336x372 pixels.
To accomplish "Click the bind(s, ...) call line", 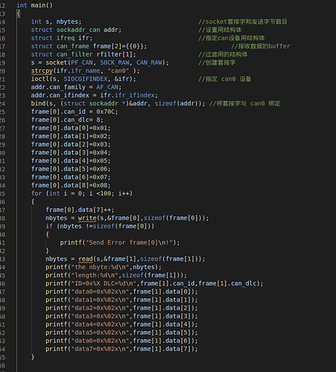I will (118, 103).
